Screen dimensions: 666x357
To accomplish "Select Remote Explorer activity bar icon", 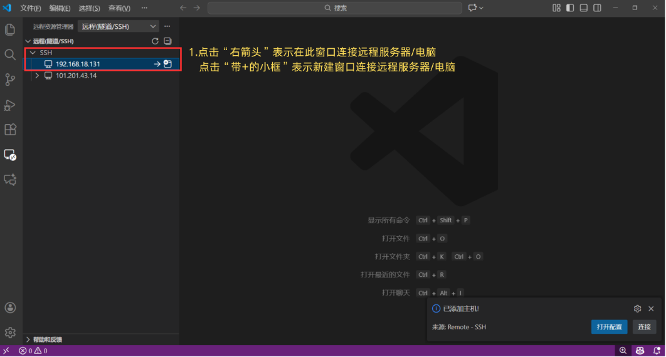I will pos(10,155).
